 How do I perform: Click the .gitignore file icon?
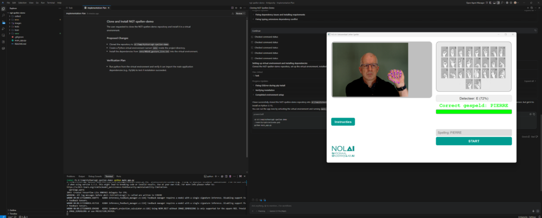(x=12, y=37)
